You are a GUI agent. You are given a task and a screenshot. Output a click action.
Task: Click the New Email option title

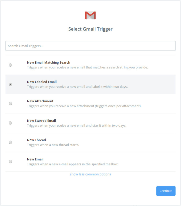(35, 159)
